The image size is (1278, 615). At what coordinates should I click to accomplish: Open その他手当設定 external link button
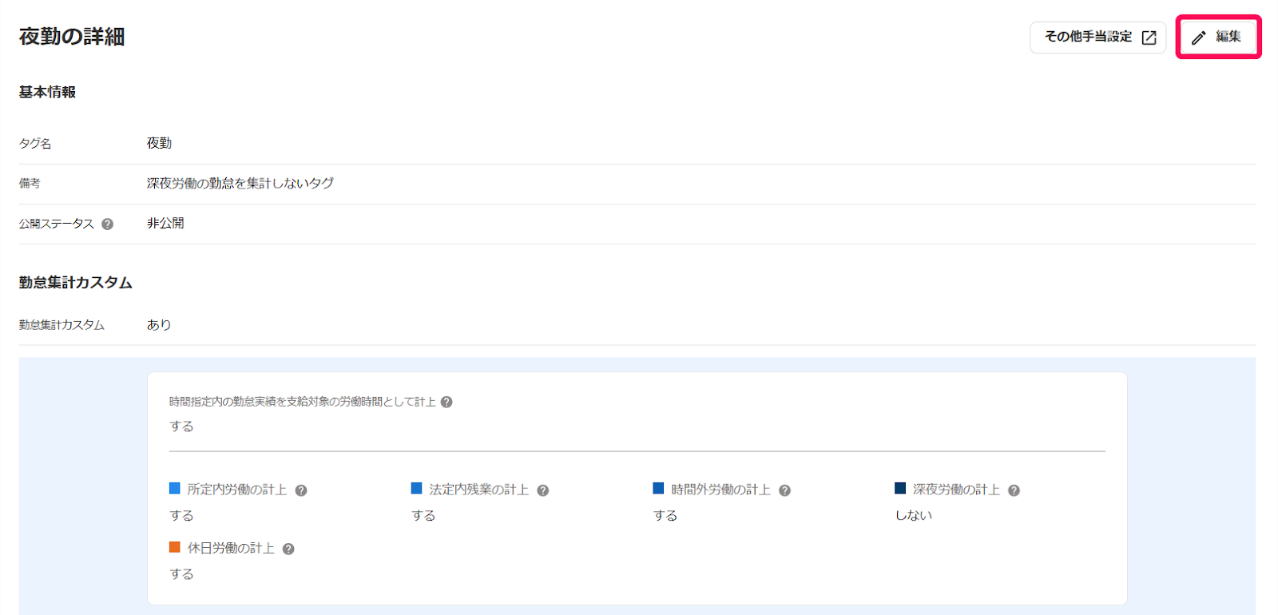1098,38
